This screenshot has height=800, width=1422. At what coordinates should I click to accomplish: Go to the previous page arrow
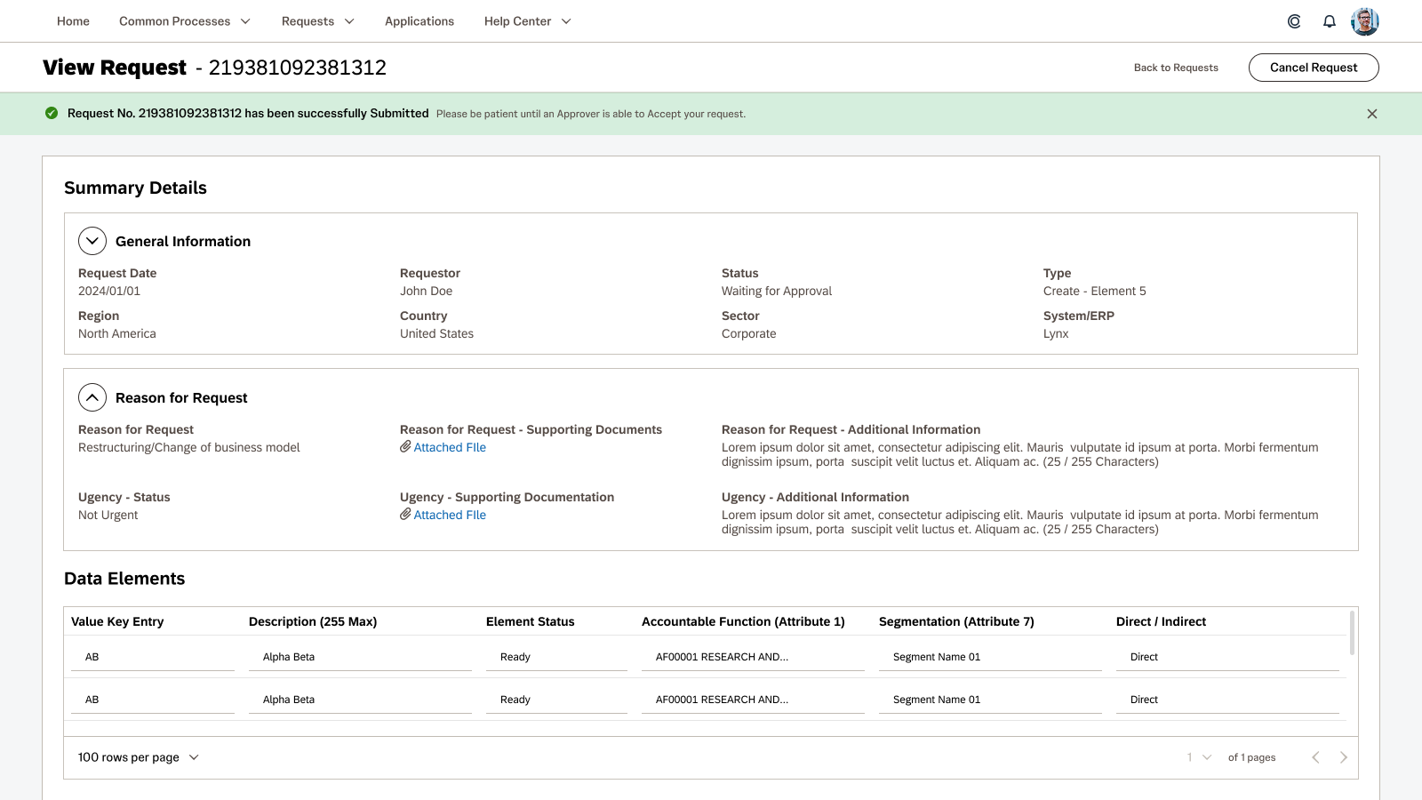coord(1315,757)
